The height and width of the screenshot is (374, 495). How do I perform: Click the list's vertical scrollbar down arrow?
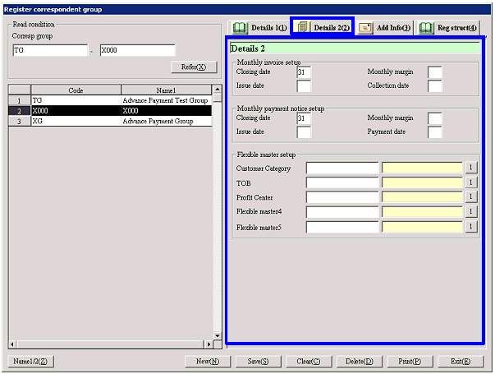218,335
